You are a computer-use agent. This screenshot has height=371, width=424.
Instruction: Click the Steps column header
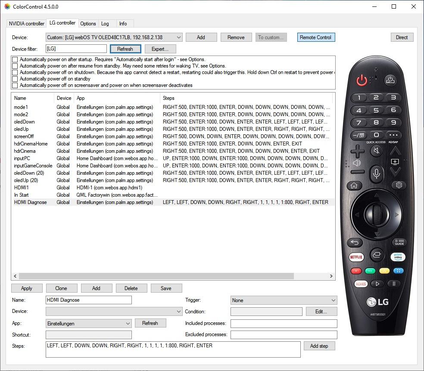tap(246, 98)
